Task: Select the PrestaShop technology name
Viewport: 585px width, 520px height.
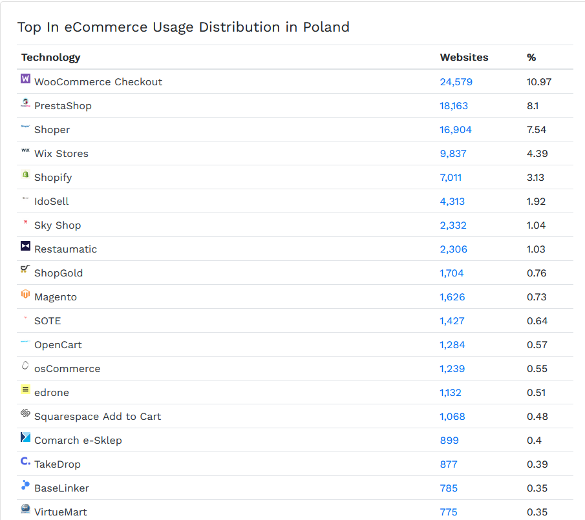Action: 63,106
